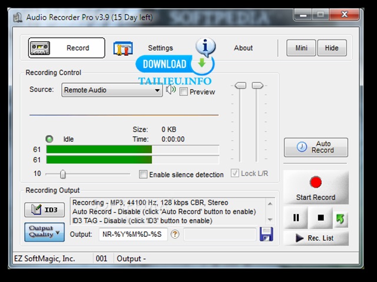Open the Source dropdown showing Remote Audio

pyautogui.click(x=112, y=90)
